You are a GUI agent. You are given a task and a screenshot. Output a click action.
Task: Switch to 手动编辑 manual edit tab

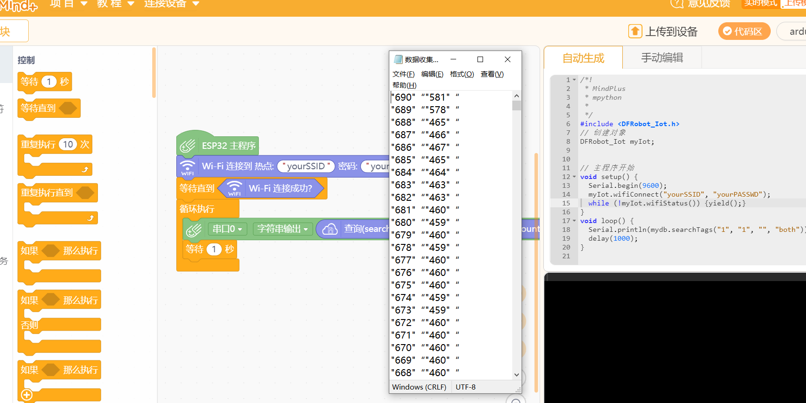tap(662, 58)
